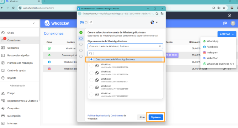Click the sync arrows icon in popup
238x128 pixels.
click(x=86, y=22)
